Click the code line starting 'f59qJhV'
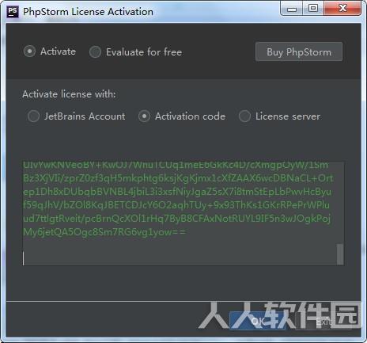367x343 pixels. tap(176, 205)
